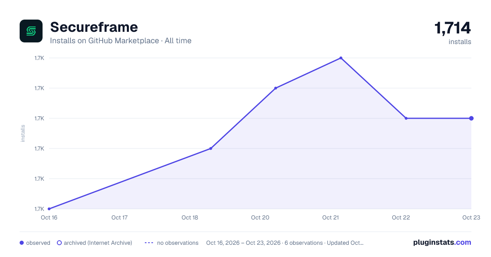
Task: Click the 'no observations' legend label
Action: (x=178, y=243)
